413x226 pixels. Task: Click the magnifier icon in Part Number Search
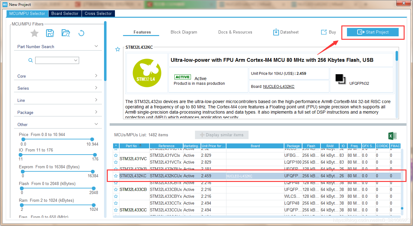(31, 60)
